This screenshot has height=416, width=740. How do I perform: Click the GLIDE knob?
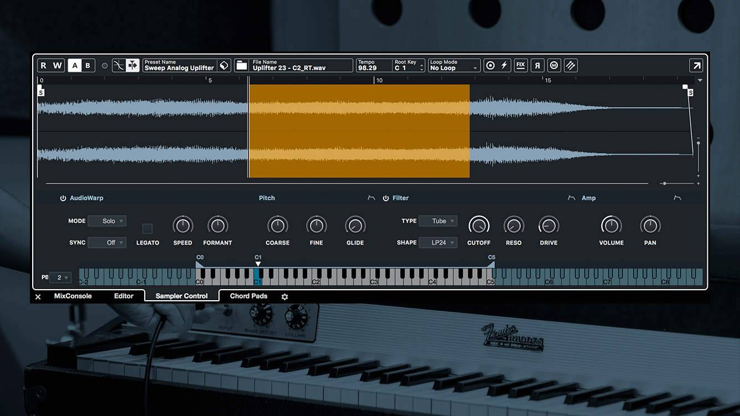pyautogui.click(x=355, y=225)
